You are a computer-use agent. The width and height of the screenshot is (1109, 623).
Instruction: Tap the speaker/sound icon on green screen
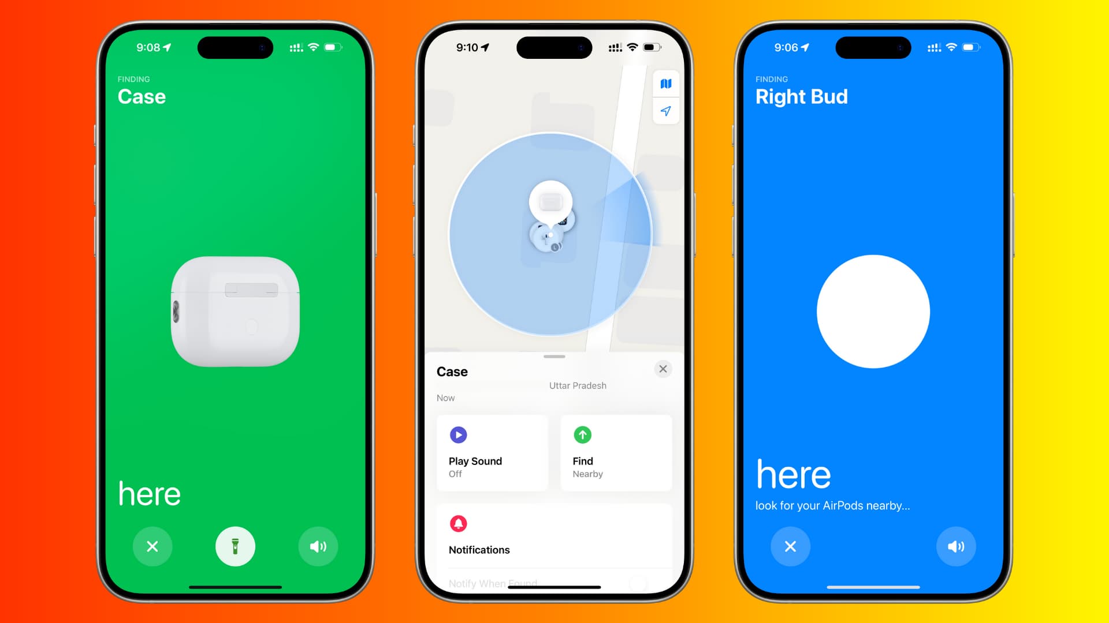pos(318,546)
